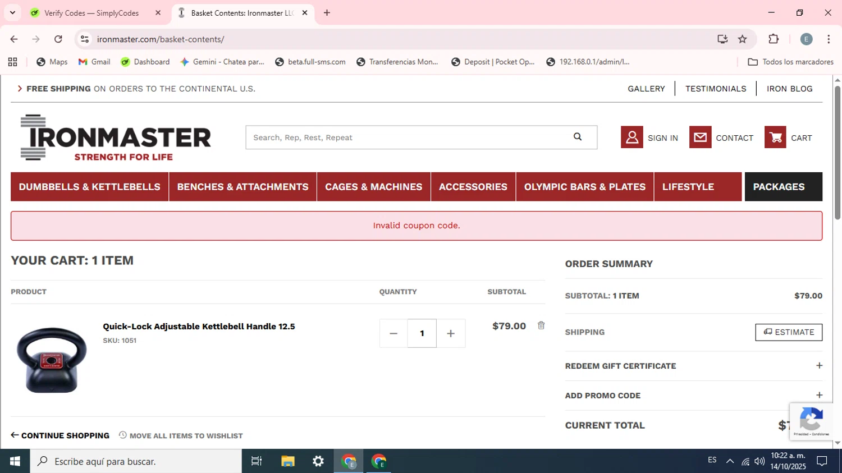Screen dimensions: 842x473
Task: Open Packages menu
Action: click(x=784, y=187)
